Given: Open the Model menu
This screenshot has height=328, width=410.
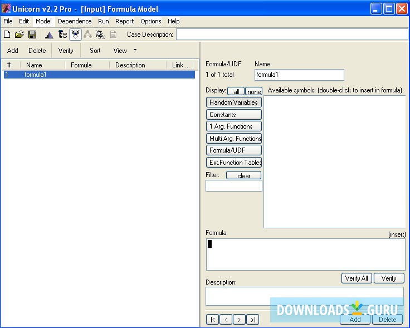Looking at the screenshot, I should [x=43, y=21].
